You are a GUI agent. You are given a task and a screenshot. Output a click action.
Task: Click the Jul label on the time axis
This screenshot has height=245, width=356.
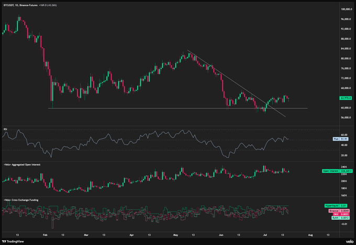(x=265, y=235)
